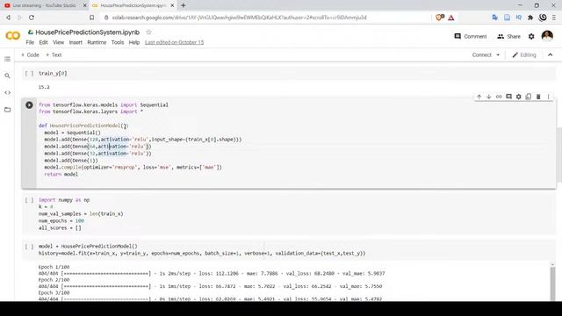Viewport: 562px width, 316px height.
Task: Click the 'return model' code line
Action: (x=61, y=174)
